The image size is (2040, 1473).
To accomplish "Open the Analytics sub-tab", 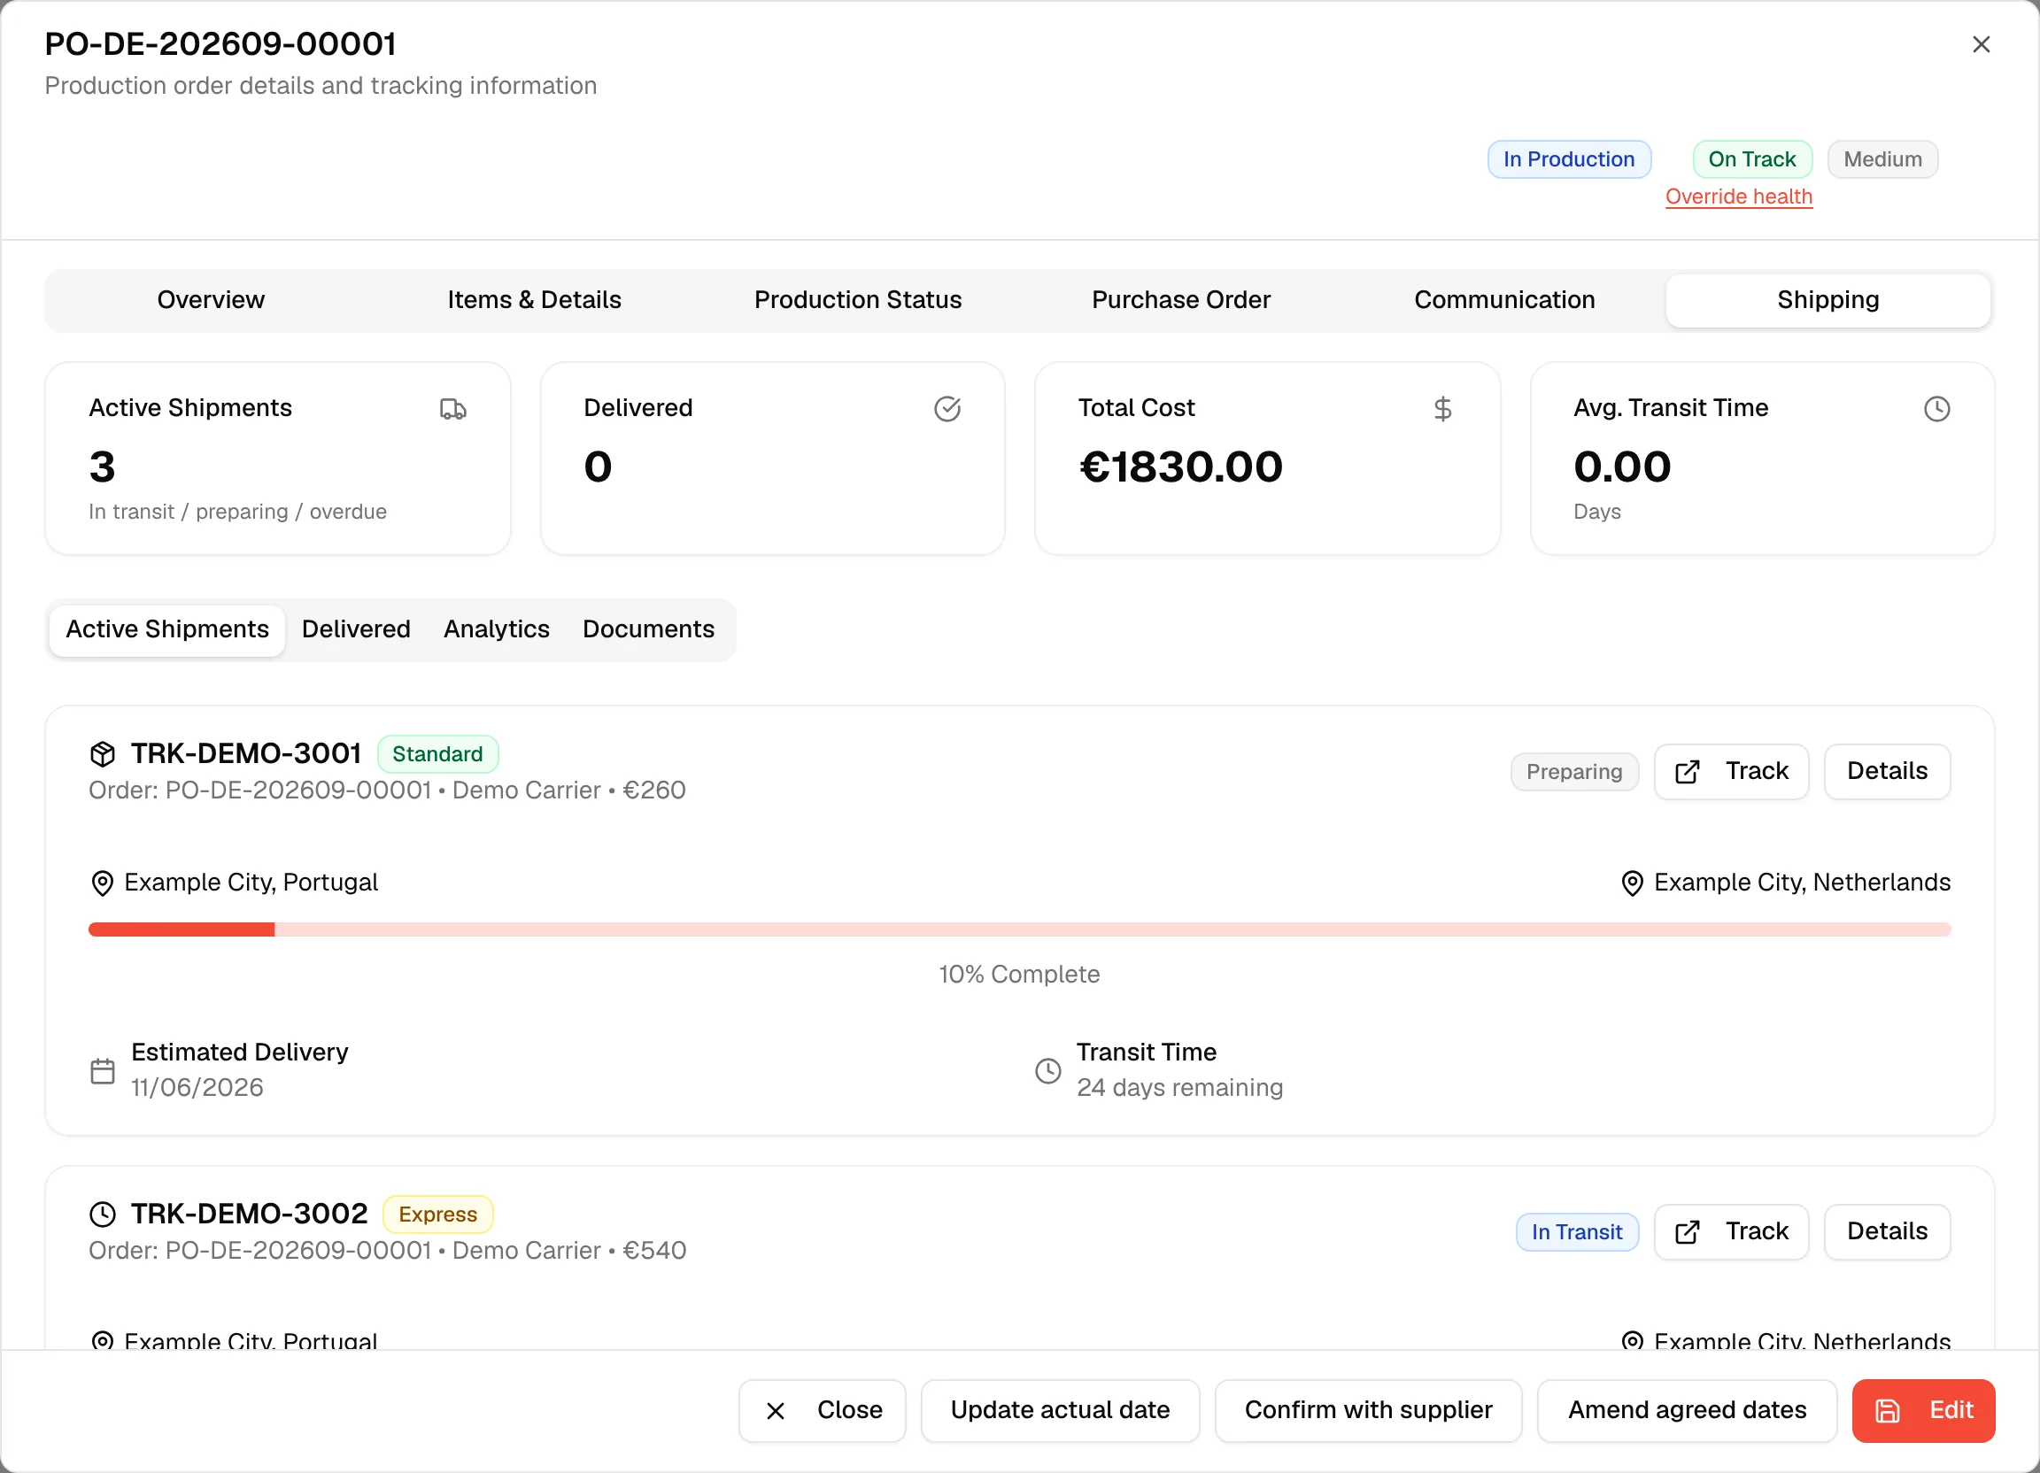I will pyautogui.click(x=497, y=629).
